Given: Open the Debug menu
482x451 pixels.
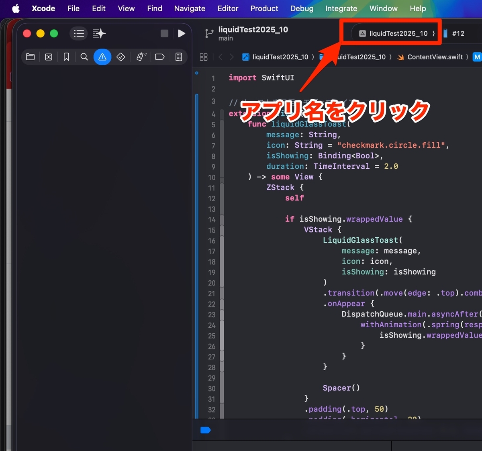Looking at the screenshot, I should coord(302,8).
